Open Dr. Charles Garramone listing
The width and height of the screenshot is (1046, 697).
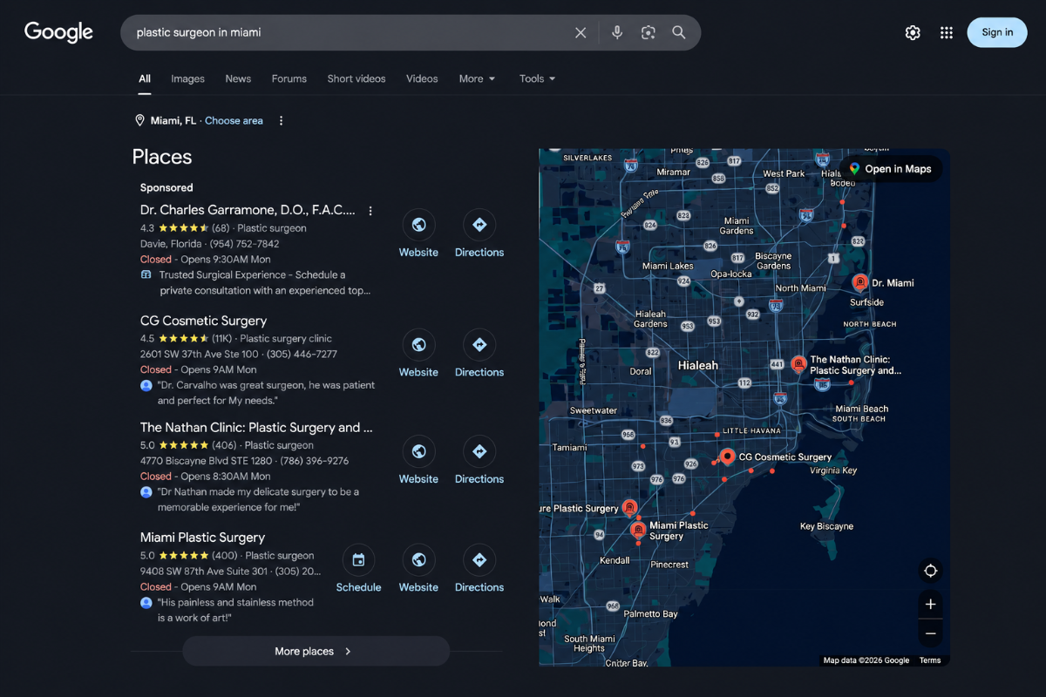pyautogui.click(x=248, y=210)
